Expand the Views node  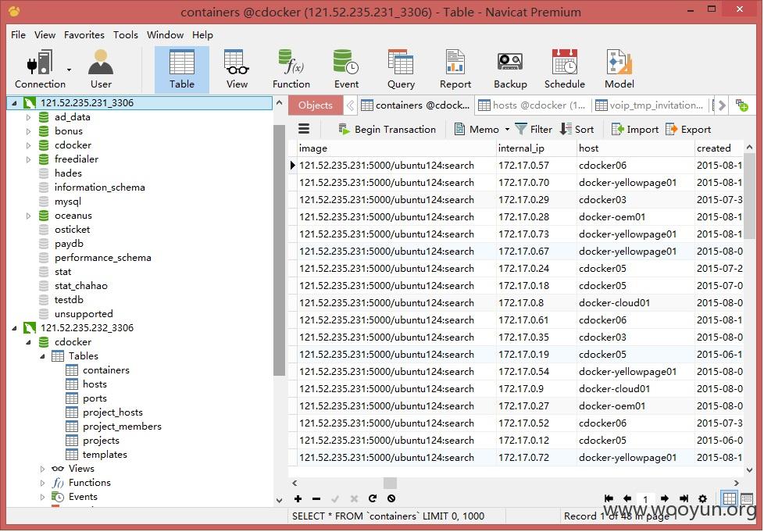click(42, 469)
